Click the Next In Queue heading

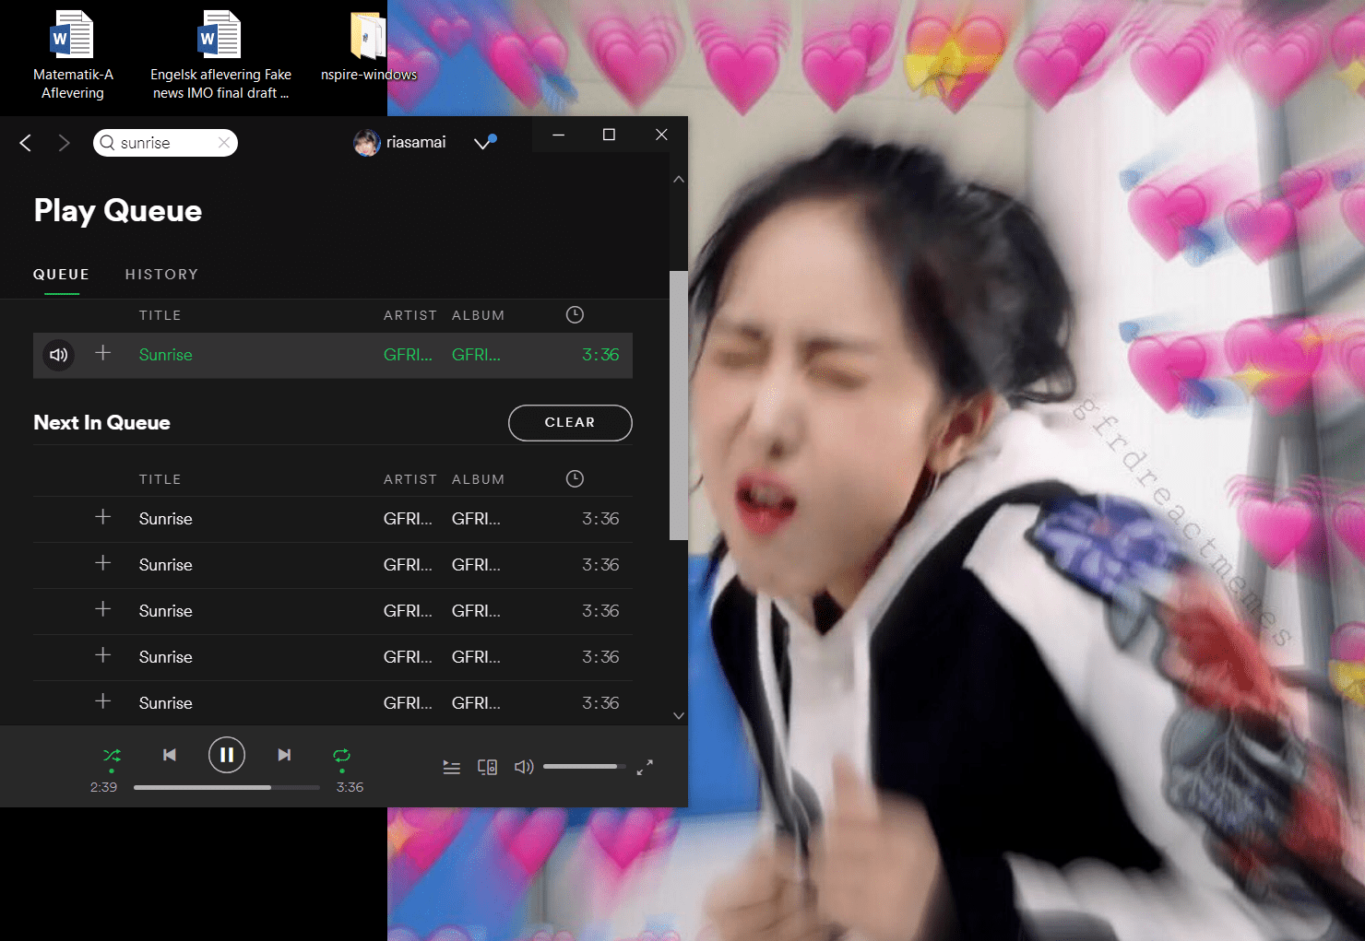click(102, 423)
